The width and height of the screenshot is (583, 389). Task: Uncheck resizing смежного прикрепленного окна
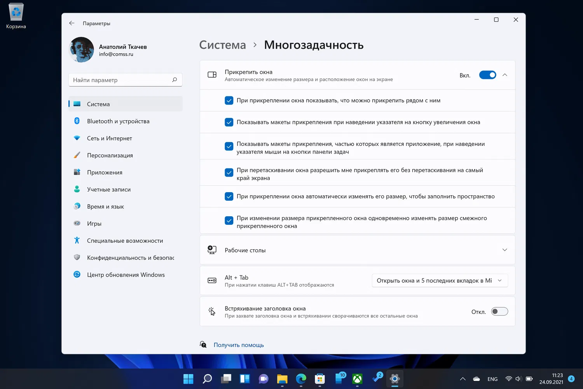coord(229,221)
